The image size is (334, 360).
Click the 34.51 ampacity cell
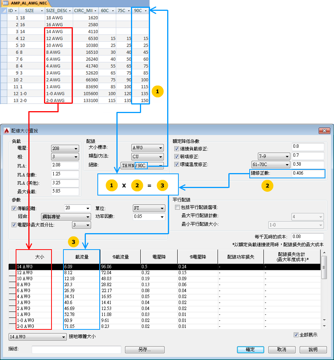(82, 297)
